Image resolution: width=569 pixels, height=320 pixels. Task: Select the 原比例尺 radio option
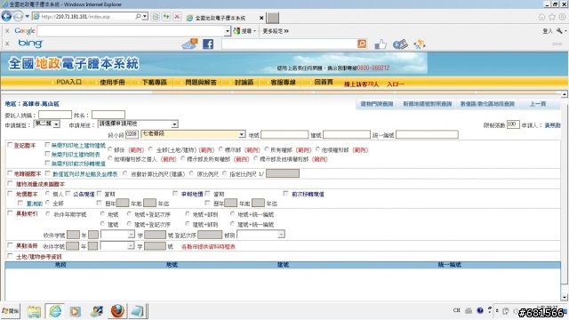(191, 173)
